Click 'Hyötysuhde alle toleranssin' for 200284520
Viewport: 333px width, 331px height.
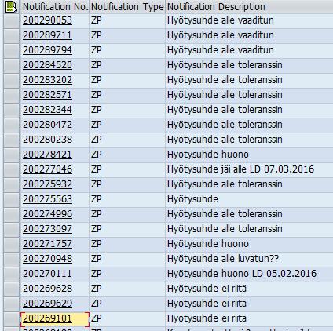[225, 65]
